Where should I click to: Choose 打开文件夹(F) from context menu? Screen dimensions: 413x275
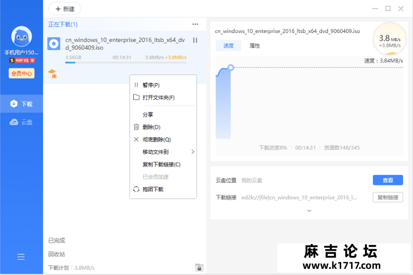point(163,98)
